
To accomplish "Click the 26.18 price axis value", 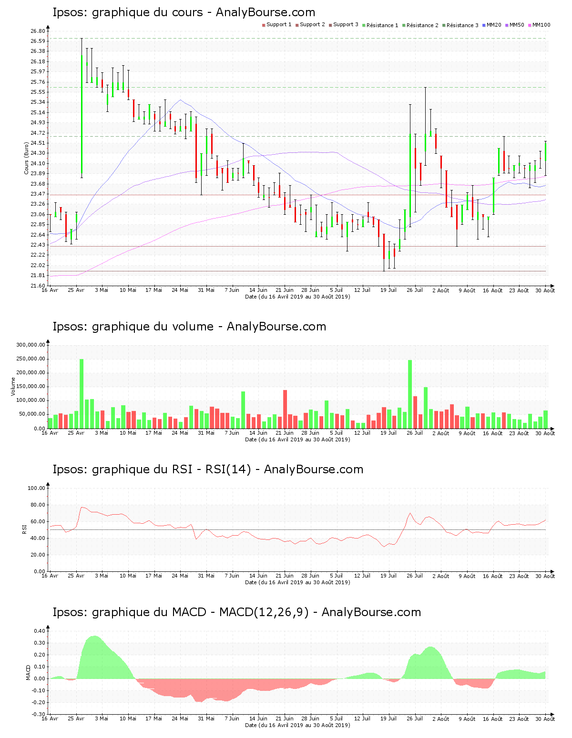I will [x=38, y=61].
